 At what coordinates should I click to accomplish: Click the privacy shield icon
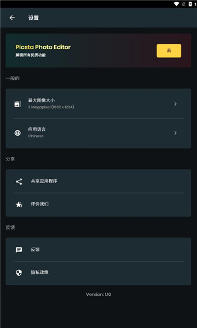(x=19, y=273)
